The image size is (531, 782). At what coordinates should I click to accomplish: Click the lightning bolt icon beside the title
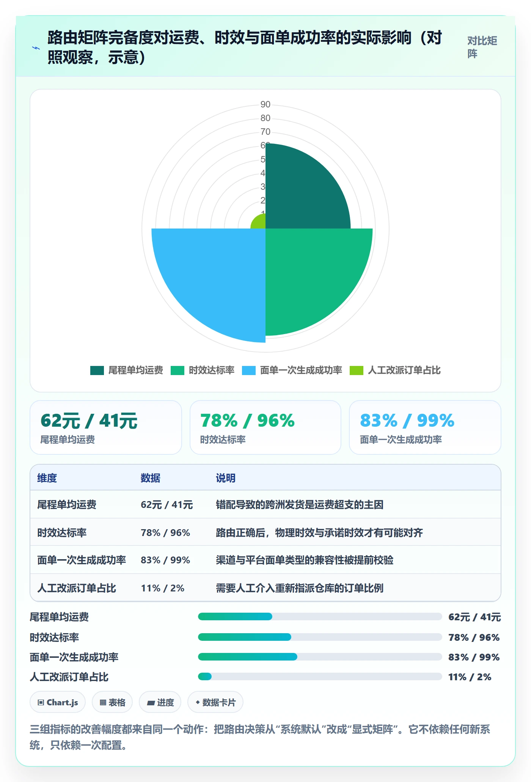coord(36,48)
